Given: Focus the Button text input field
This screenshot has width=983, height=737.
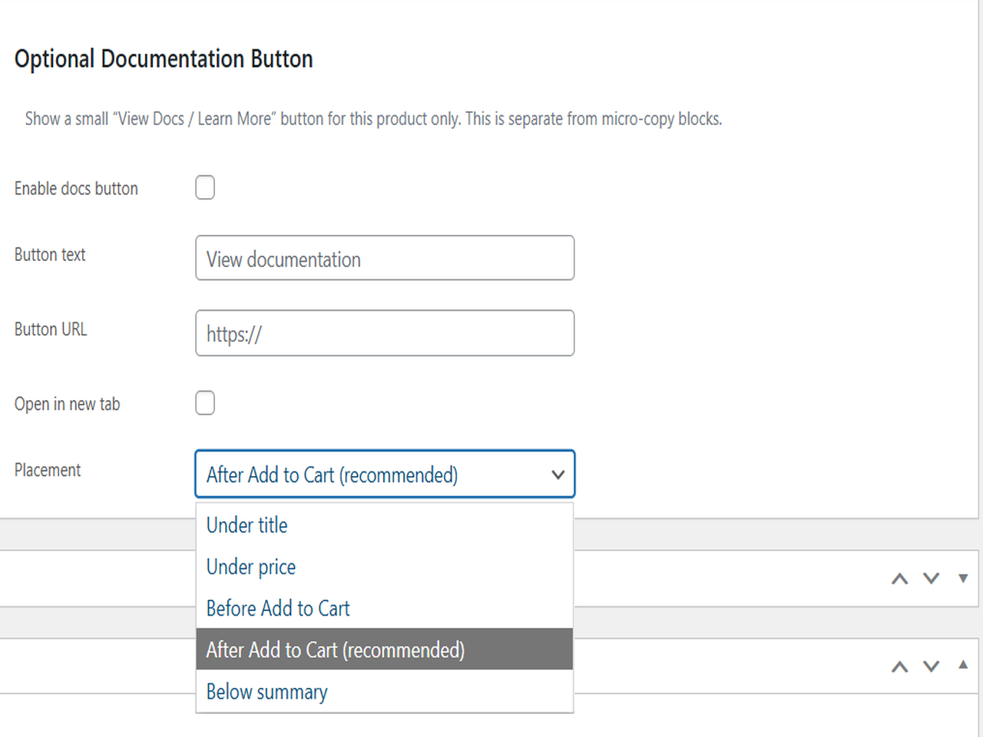Looking at the screenshot, I should [384, 259].
